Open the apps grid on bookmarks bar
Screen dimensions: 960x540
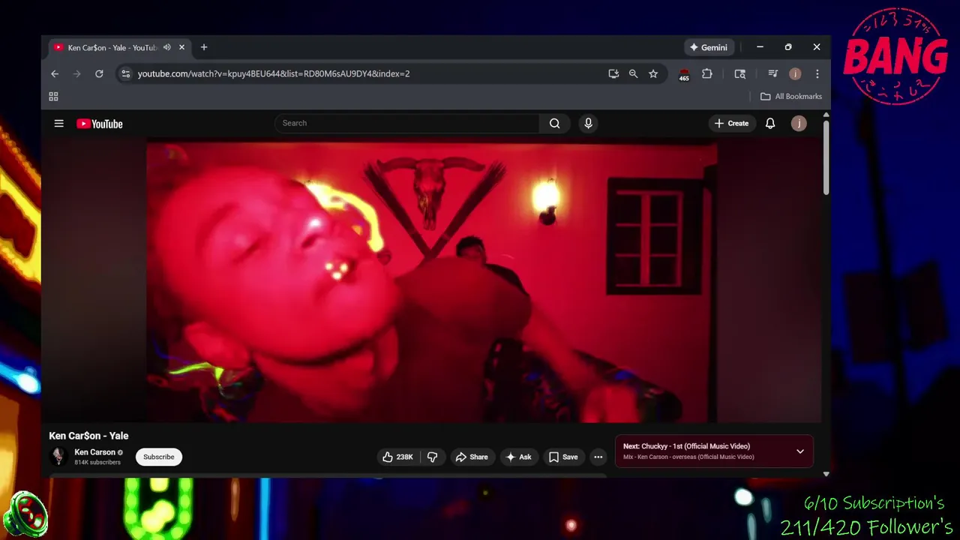(x=53, y=97)
